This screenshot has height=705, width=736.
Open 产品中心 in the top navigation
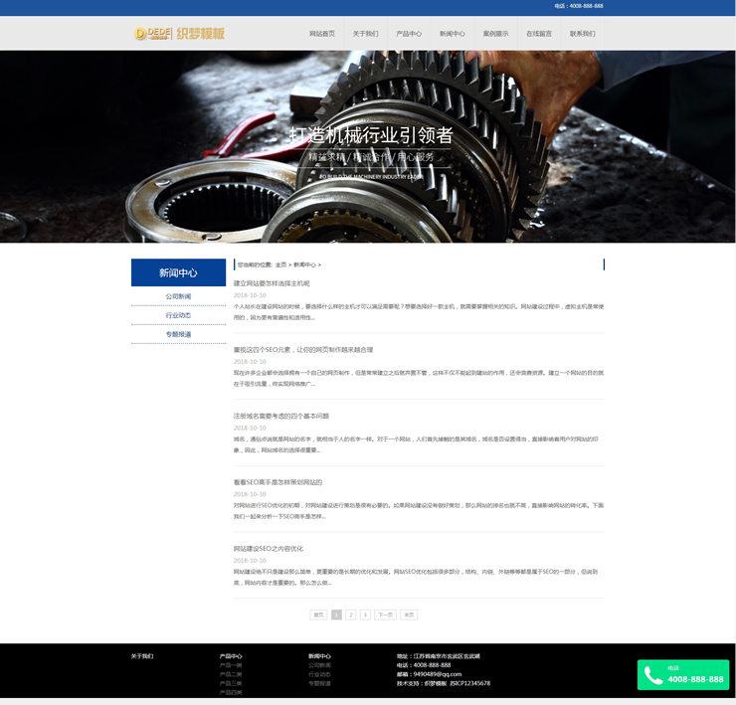pos(409,34)
